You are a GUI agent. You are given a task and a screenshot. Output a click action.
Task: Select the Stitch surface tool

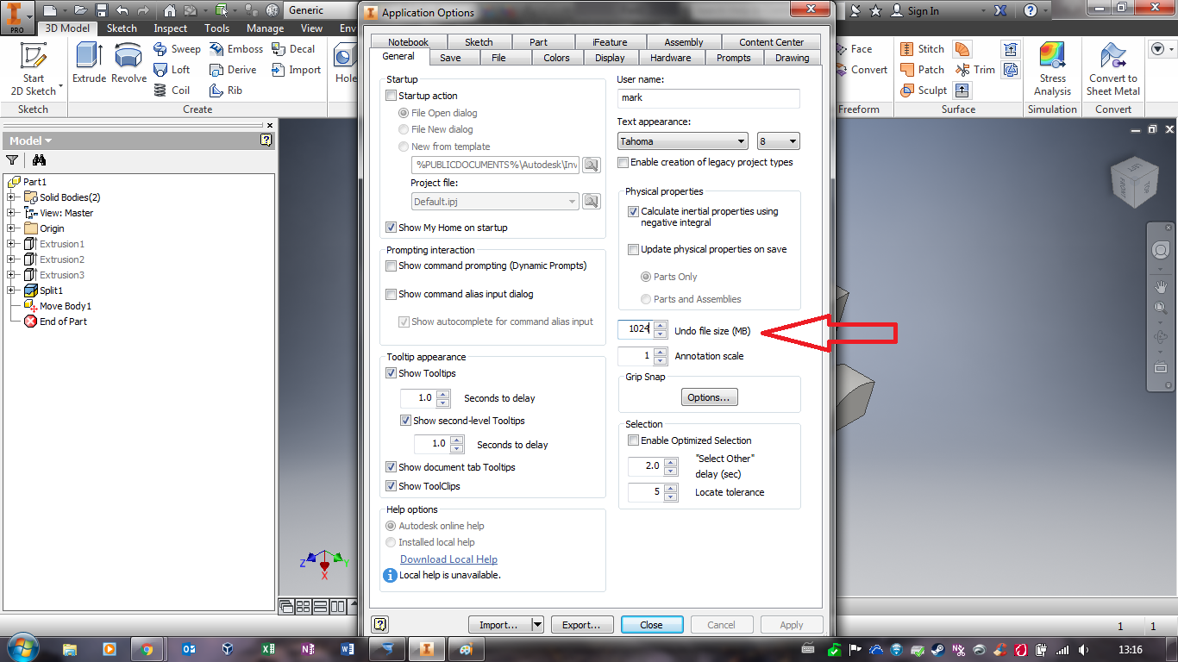922,49
